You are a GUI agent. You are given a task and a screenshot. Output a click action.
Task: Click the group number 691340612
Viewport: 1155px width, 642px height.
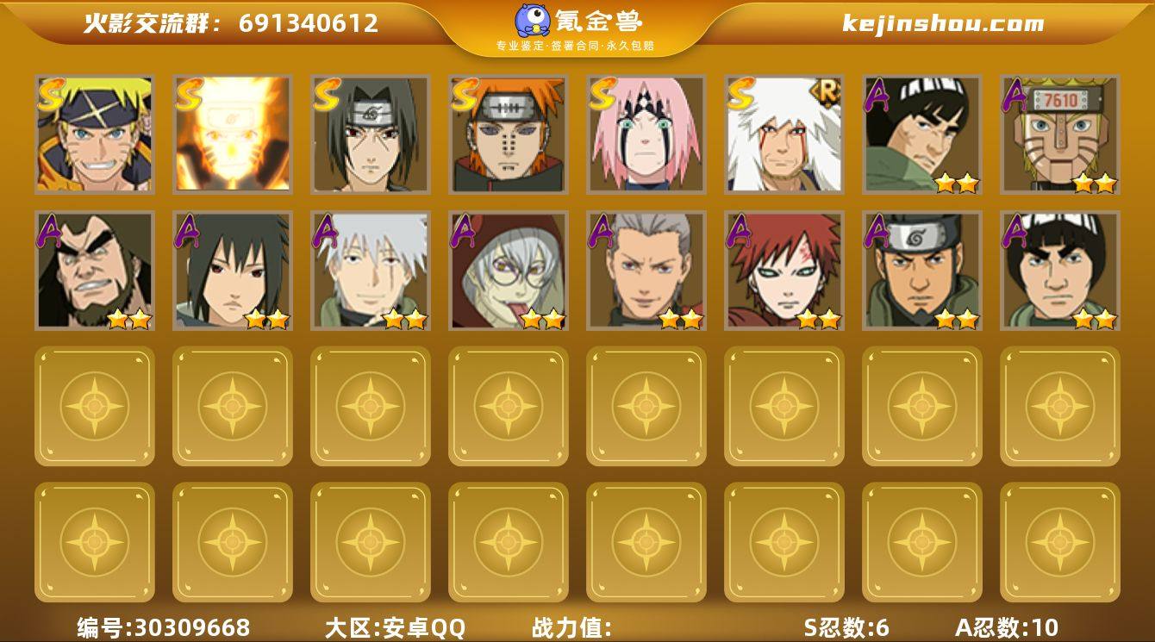[309, 23]
